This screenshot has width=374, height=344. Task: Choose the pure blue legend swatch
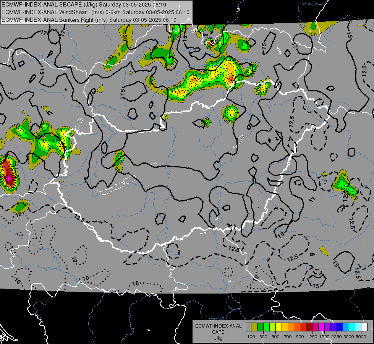click(x=340, y=327)
